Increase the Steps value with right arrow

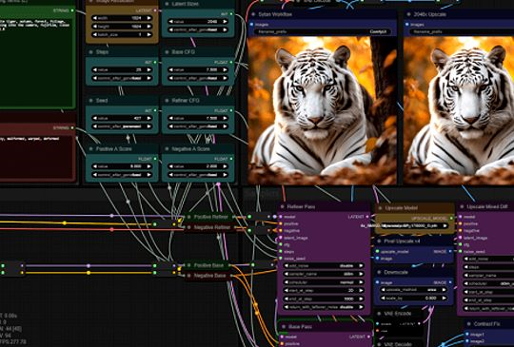coord(149,69)
